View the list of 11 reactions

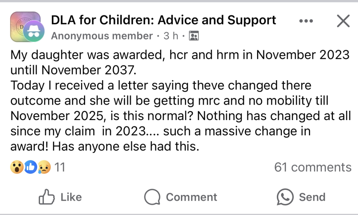point(60,167)
